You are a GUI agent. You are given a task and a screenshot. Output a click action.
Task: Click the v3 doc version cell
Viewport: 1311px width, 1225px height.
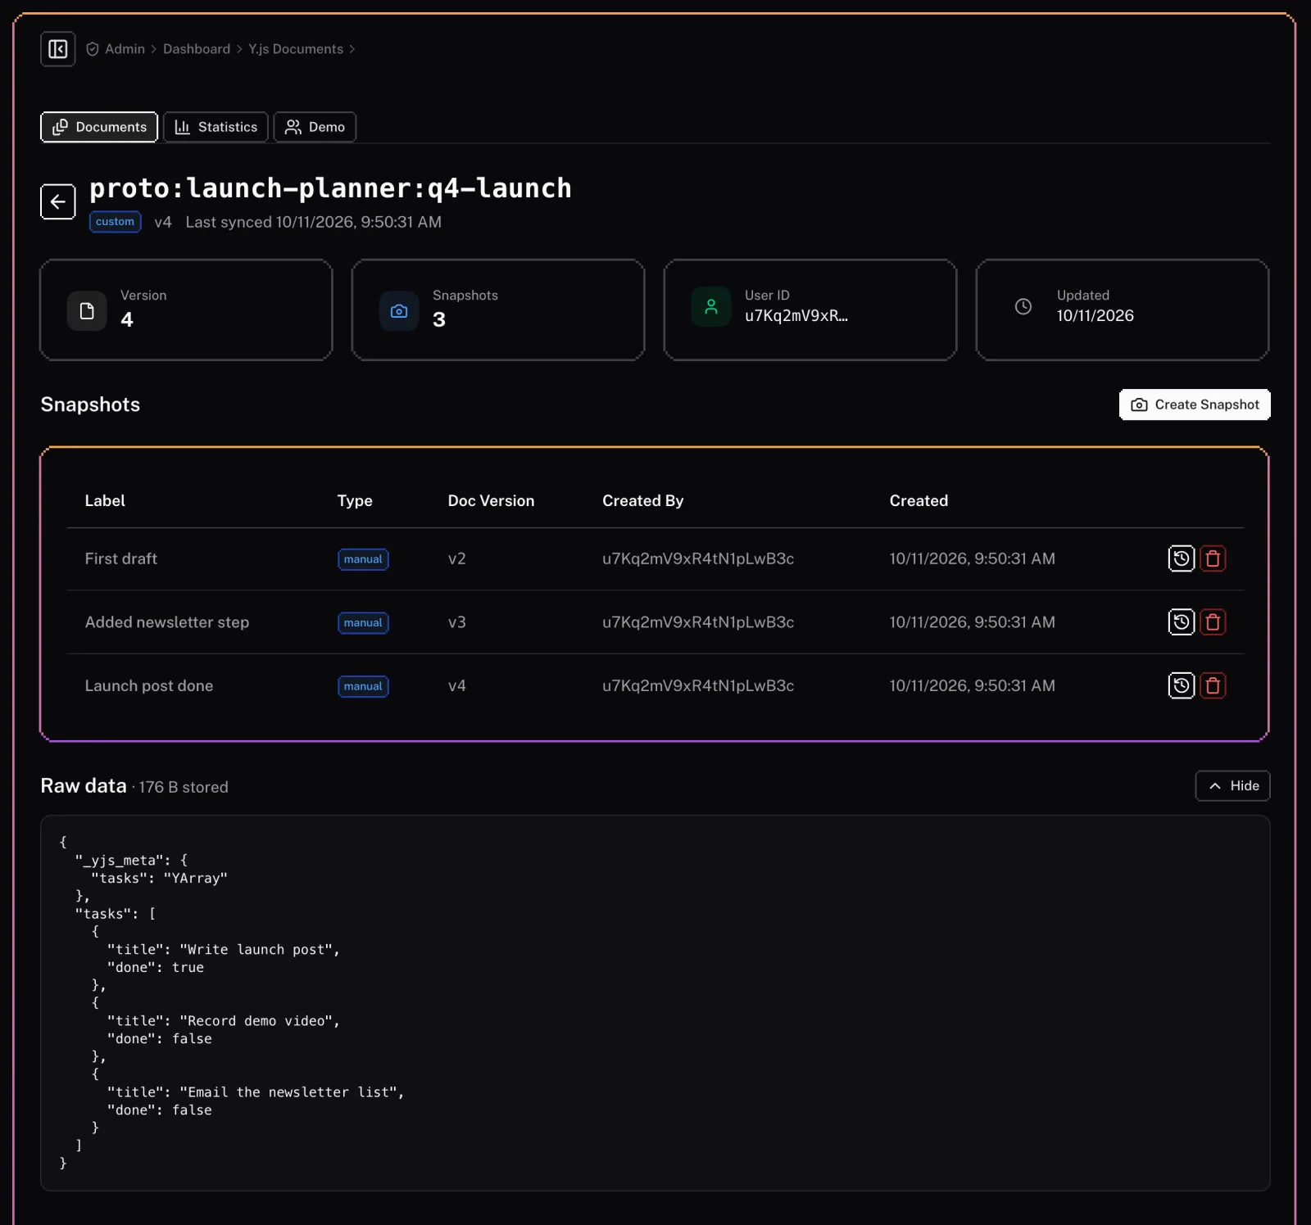[457, 622]
